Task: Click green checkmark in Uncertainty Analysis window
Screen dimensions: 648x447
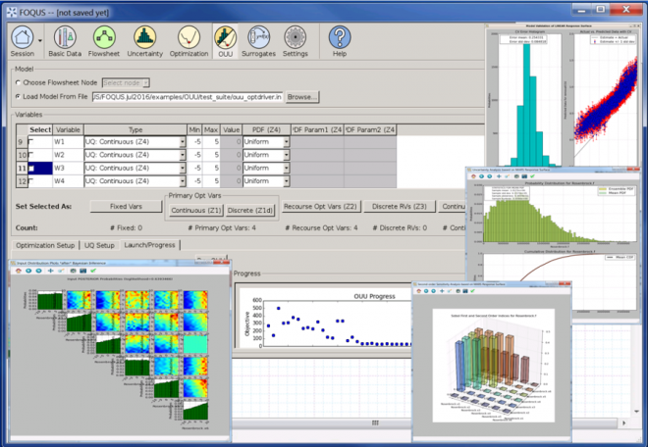Action: click(x=532, y=176)
